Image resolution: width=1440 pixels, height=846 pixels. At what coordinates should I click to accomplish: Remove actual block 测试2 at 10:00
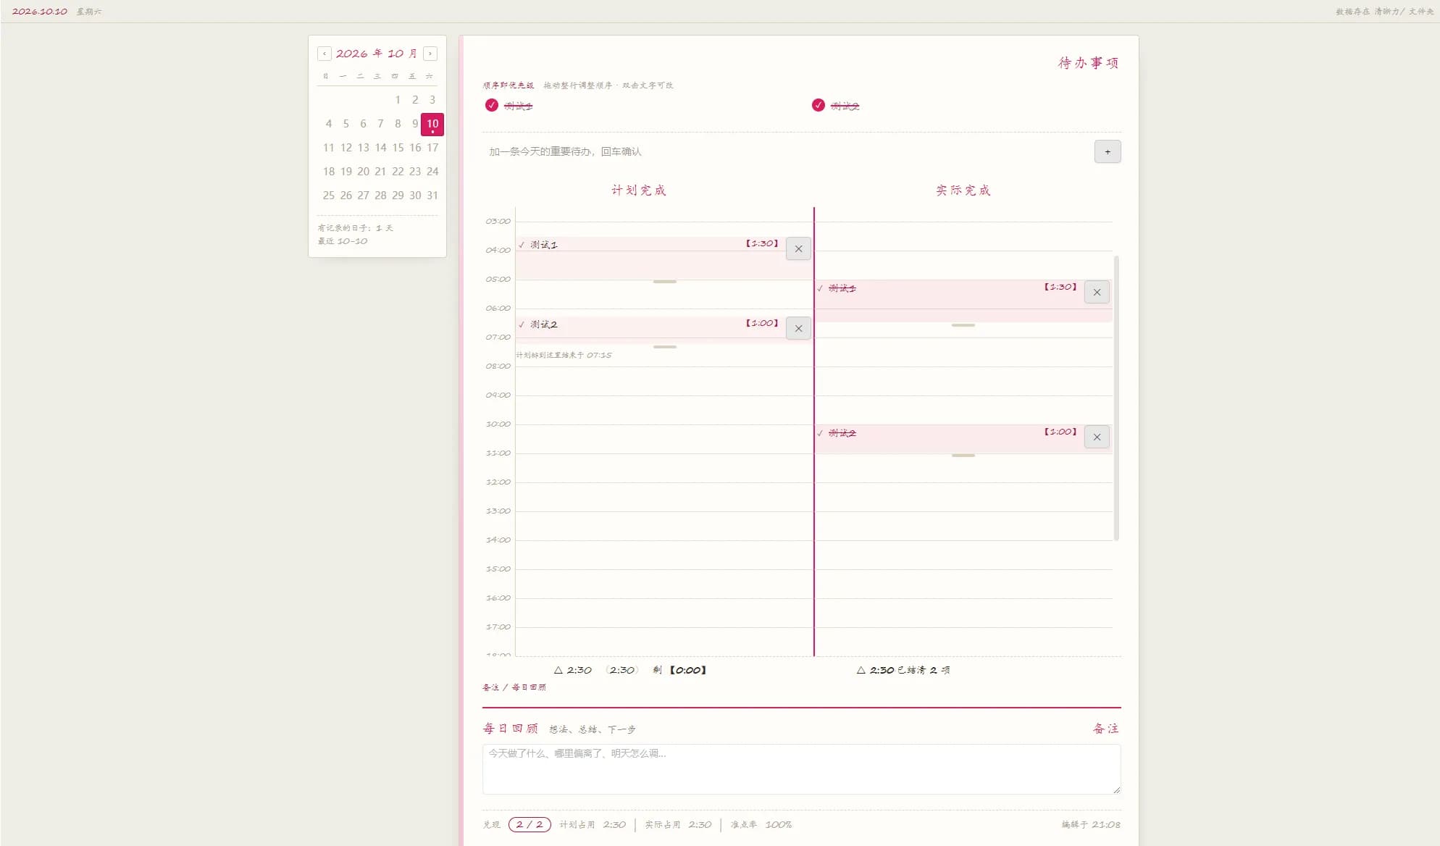pyautogui.click(x=1097, y=437)
